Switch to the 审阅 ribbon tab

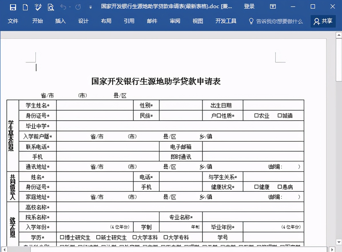pos(174,21)
